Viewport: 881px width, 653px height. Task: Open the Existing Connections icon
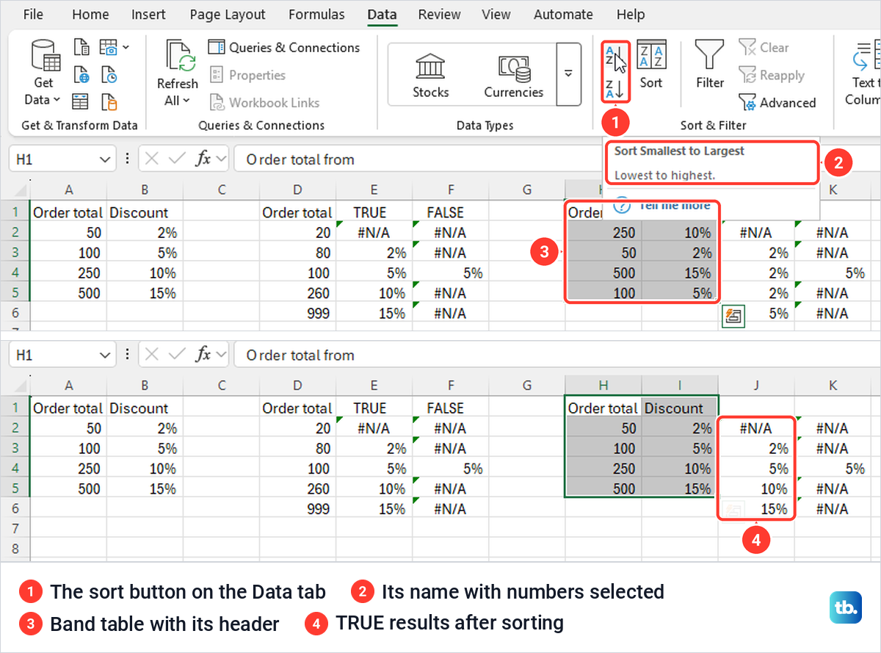[x=109, y=101]
